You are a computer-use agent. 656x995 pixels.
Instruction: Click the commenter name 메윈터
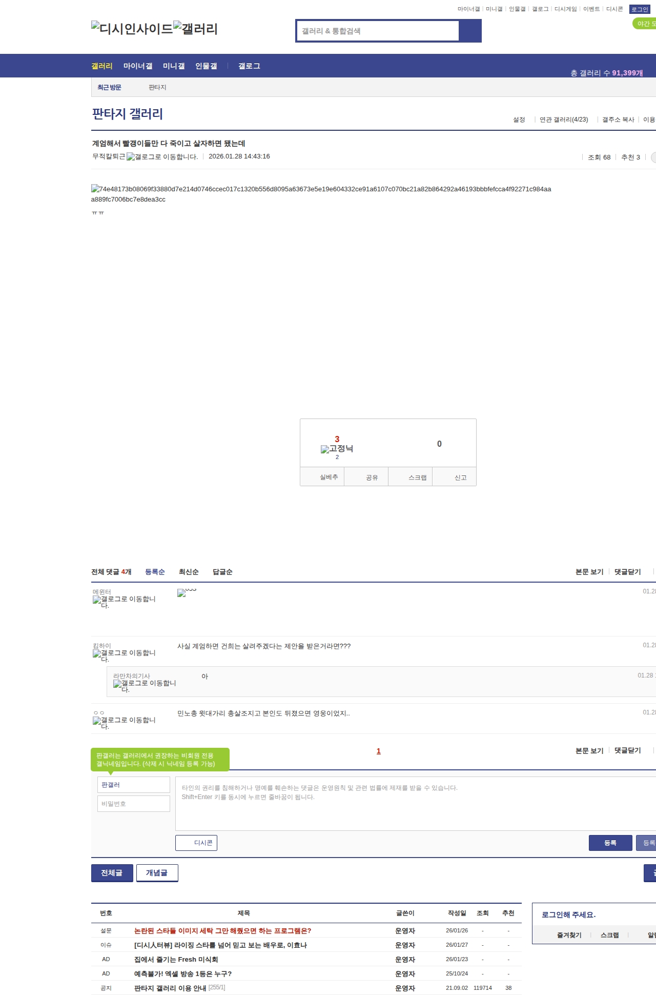click(x=101, y=592)
